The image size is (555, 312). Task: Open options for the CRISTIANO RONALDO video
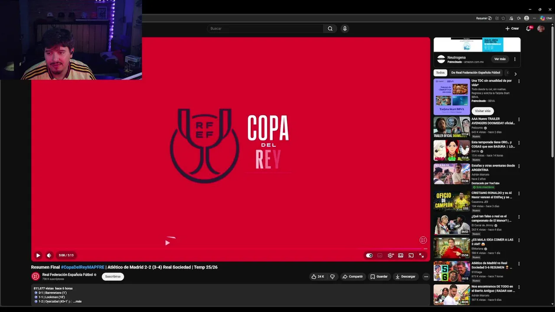click(x=519, y=194)
